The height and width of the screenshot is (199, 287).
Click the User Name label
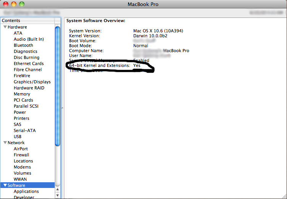click(x=81, y=56)
